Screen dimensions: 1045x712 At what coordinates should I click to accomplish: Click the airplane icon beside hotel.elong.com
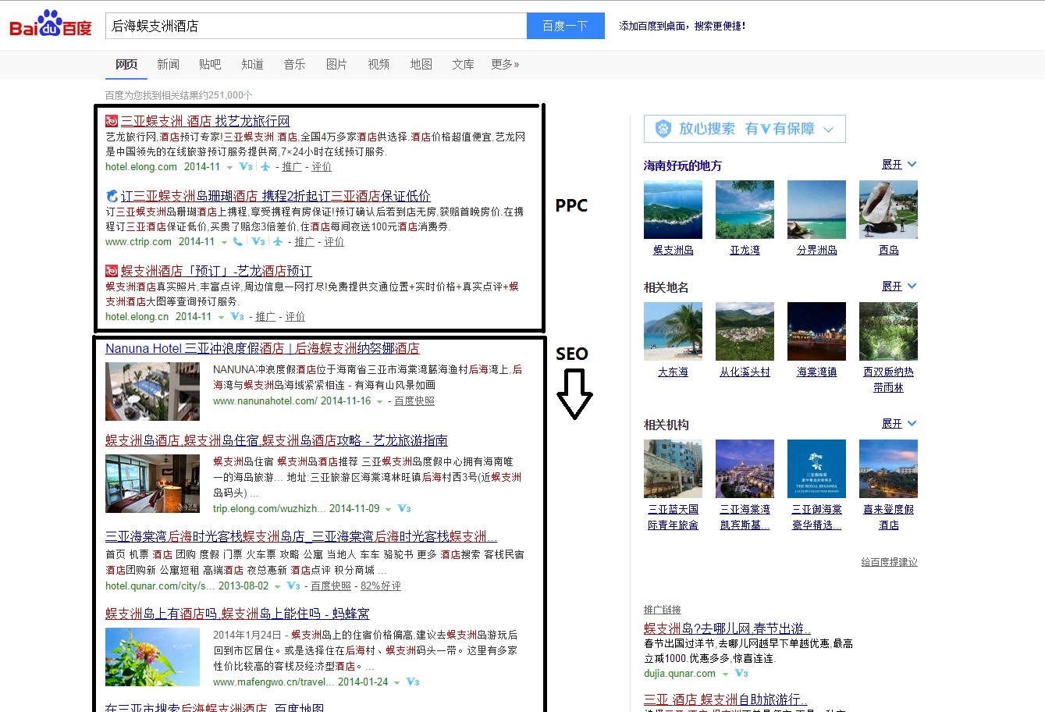click(x=265, y=167)
